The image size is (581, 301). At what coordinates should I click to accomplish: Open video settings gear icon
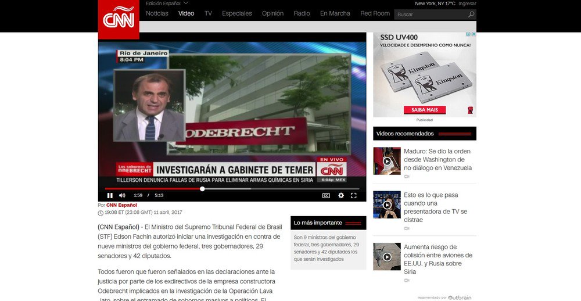click(341, 195)
